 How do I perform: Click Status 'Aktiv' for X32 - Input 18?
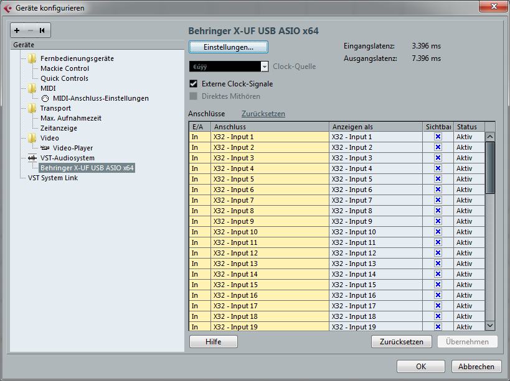pos(469,316)
